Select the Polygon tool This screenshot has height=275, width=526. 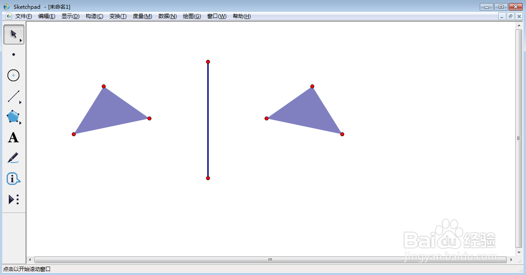click(13, 116)
